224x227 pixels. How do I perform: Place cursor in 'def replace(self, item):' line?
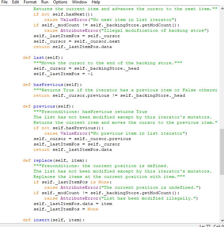point(55,161)
